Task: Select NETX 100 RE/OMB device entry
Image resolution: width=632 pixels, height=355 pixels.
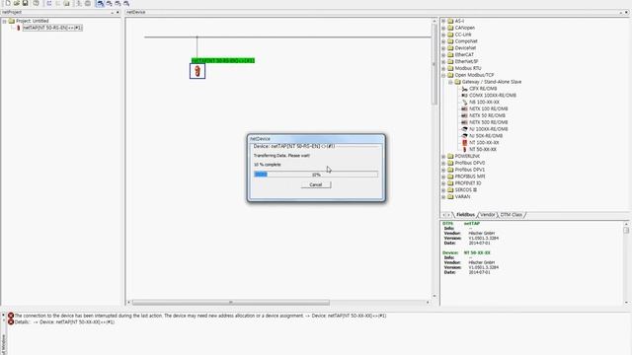Action: pos(489,108)
